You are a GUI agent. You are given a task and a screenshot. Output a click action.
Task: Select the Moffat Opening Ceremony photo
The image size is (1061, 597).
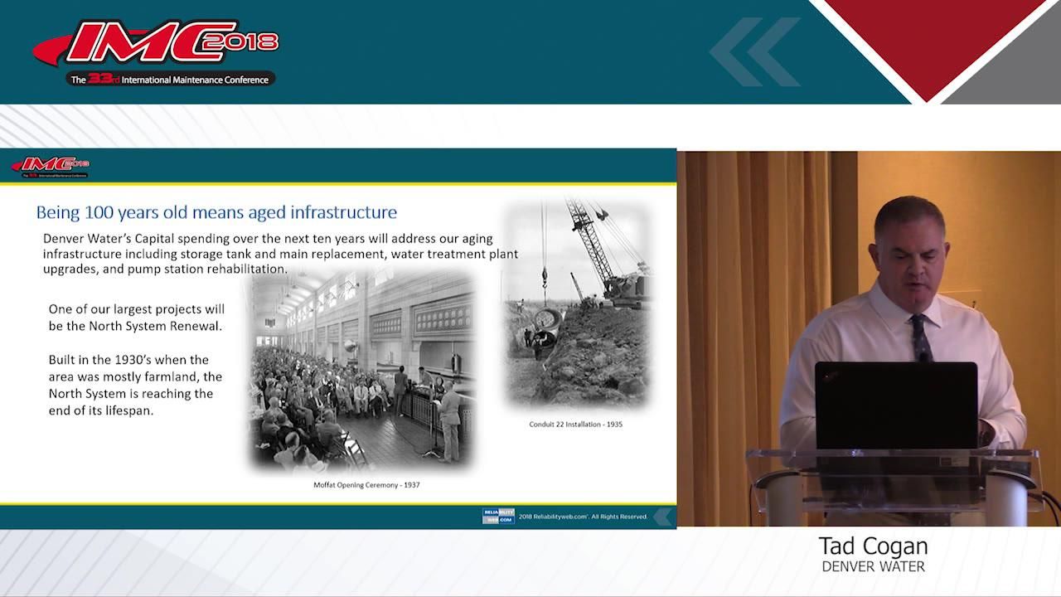click(x=362, y=371)
